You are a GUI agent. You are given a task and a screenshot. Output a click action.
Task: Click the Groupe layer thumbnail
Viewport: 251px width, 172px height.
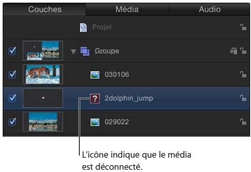coord(43,51)
